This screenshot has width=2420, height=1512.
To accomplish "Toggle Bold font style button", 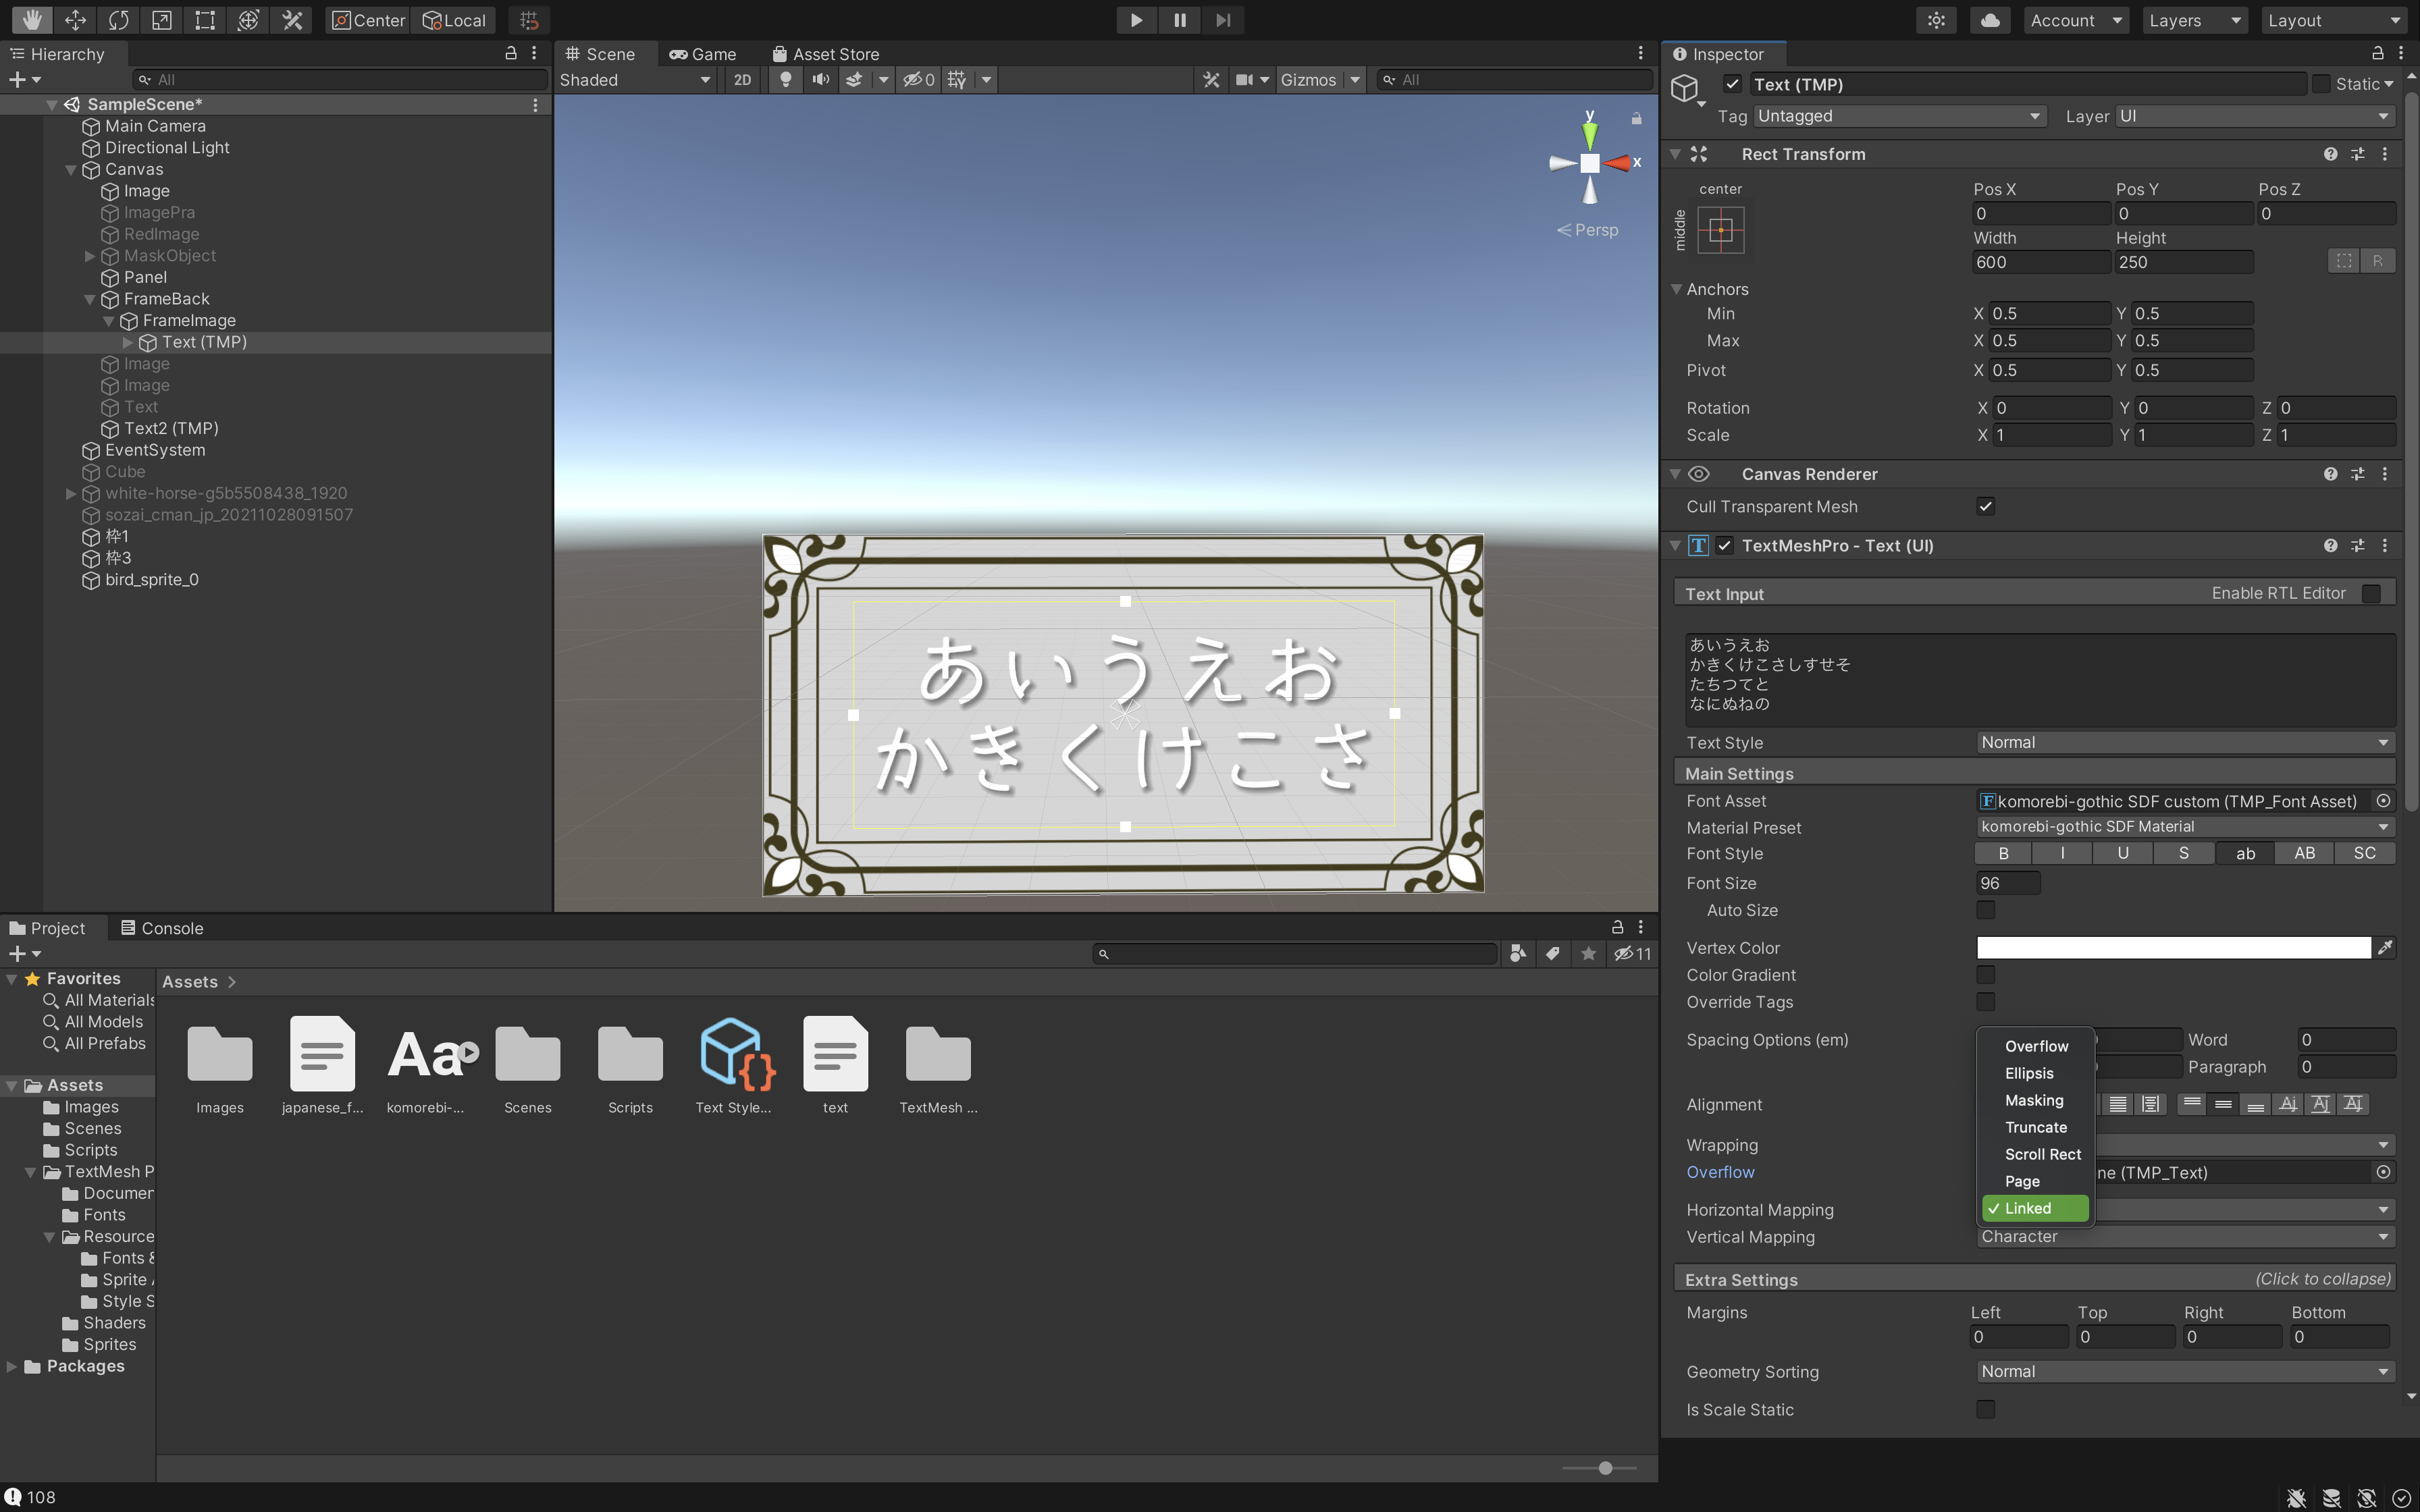I will [2003, 853].
